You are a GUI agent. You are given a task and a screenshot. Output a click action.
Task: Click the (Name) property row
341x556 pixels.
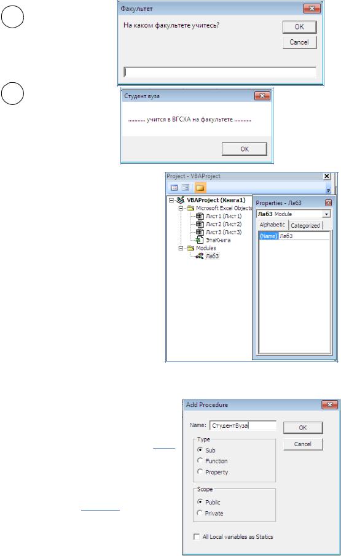pos(294,236)
